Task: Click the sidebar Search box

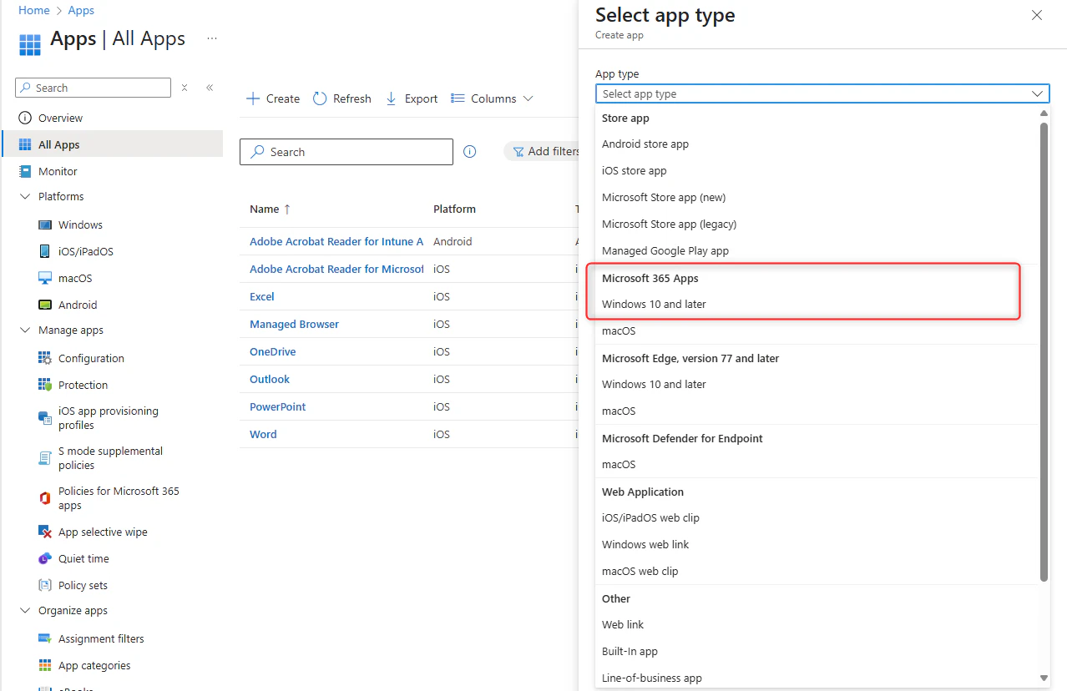Action: tap(94, 88)
